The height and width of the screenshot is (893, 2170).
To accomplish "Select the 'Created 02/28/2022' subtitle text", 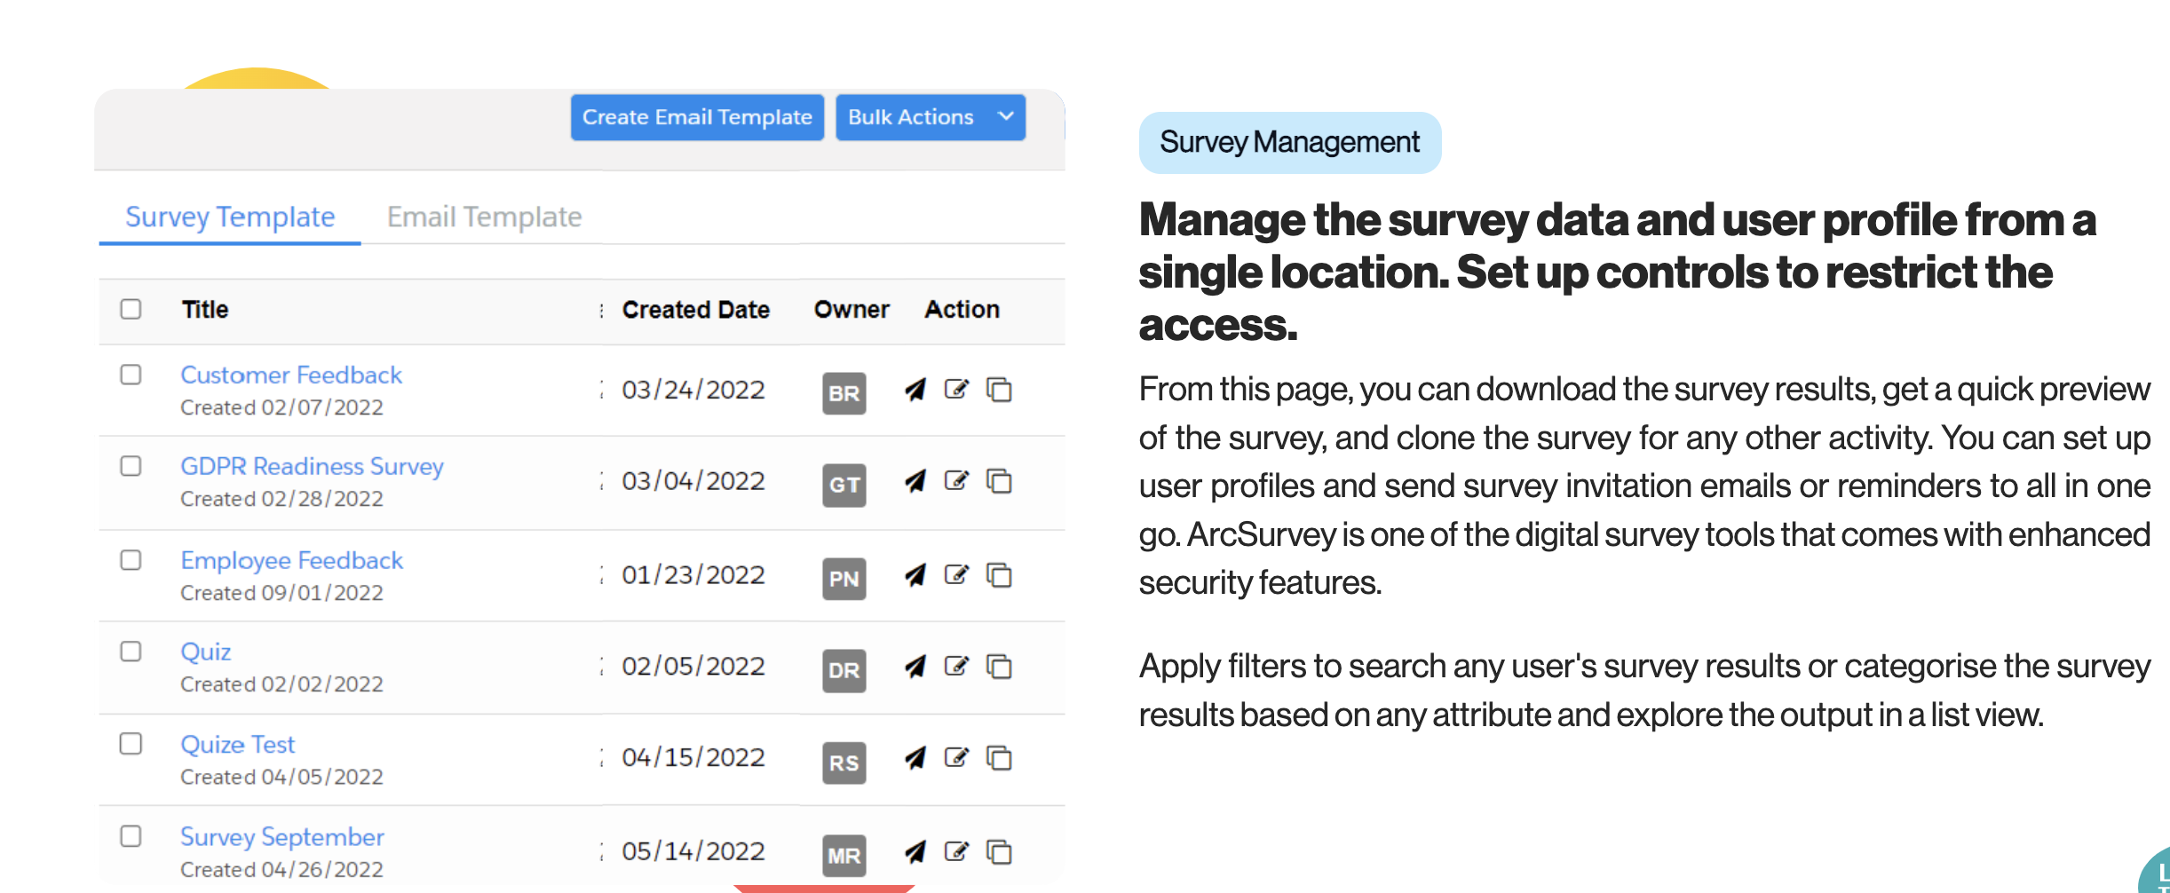I will click(281, 499).
